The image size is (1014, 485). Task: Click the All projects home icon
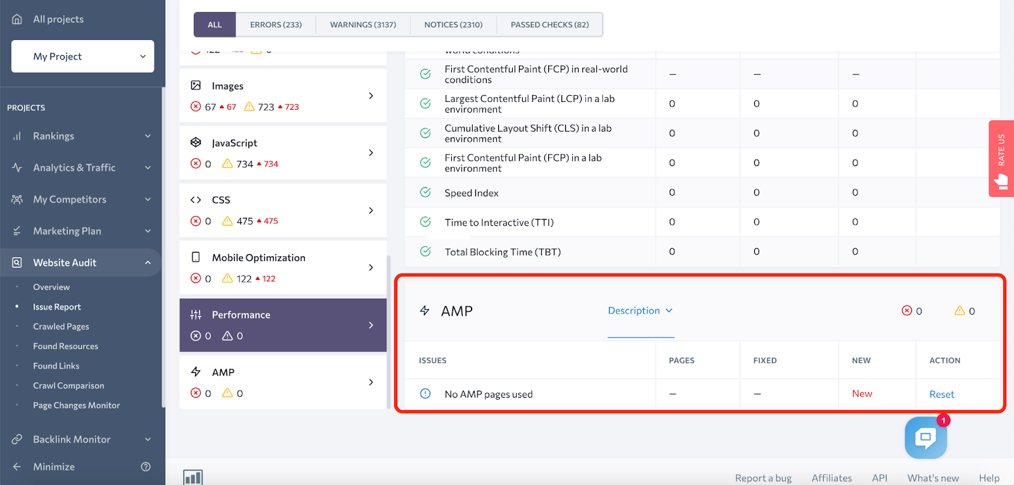[17, 19]
